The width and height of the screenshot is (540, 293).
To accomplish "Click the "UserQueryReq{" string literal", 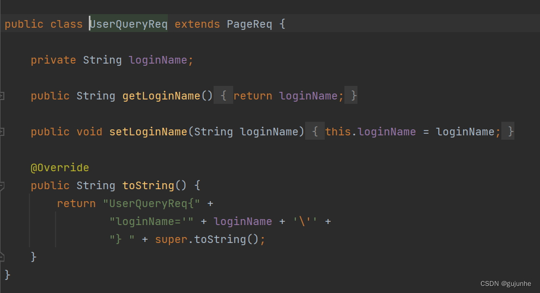I will tap(151, 203).
